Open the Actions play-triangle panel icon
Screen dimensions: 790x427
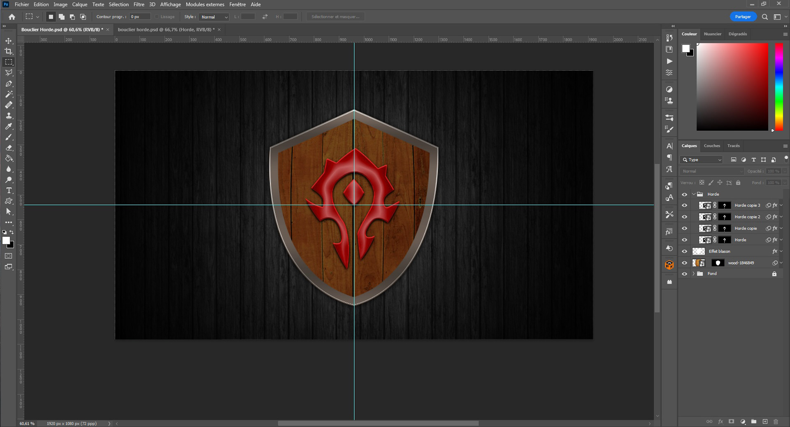point(669,61)
